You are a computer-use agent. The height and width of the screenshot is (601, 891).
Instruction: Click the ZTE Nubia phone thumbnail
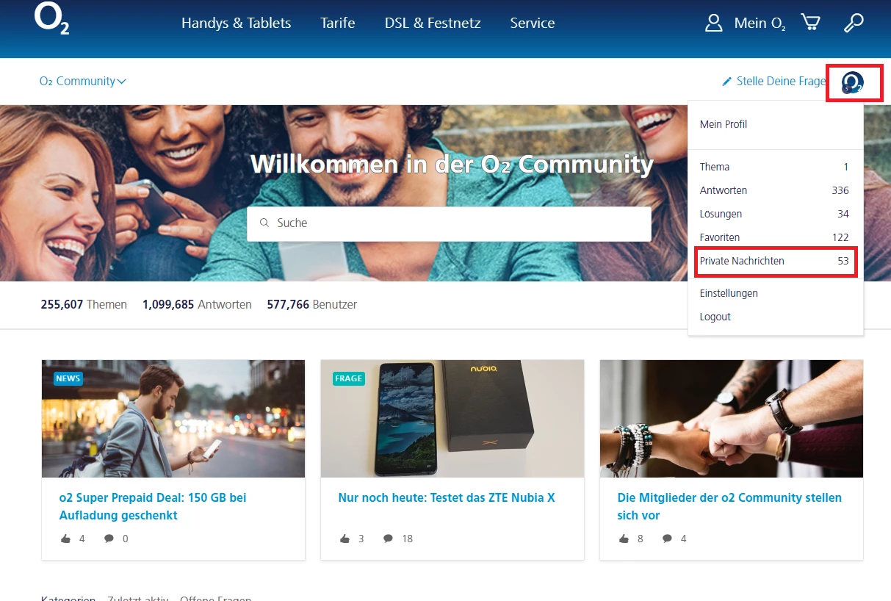pyautogui.click(x=452, y=419)
